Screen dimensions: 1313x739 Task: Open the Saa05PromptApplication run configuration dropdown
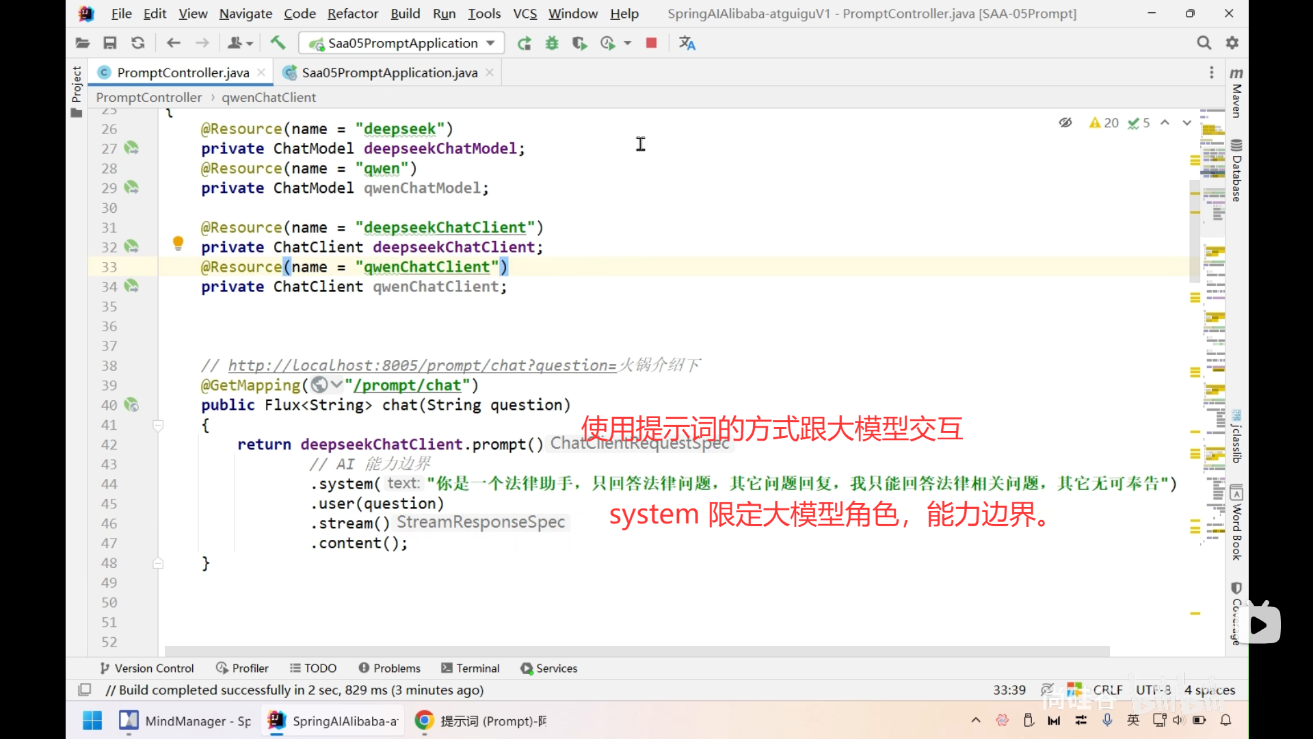click(x=402, y=43)
